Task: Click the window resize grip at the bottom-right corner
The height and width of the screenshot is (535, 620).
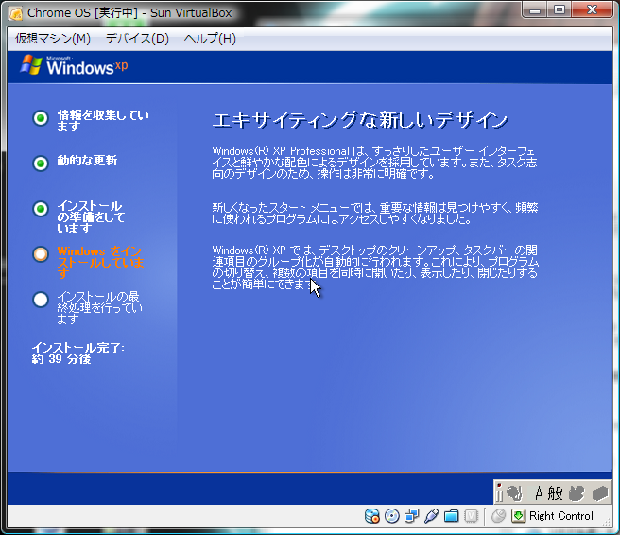Action: coord(607,522)
